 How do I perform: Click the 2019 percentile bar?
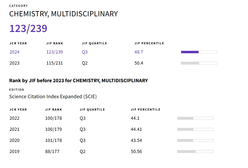pyautogui.click(x=195, y=151)
